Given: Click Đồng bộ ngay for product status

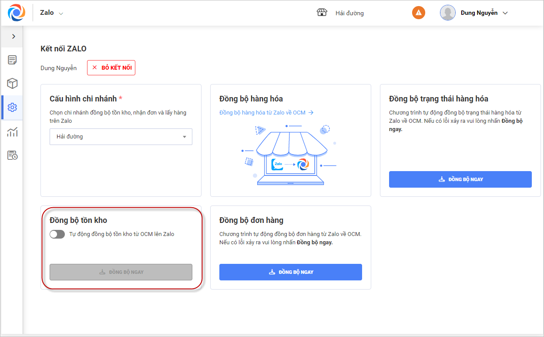Looking at the screenshot, I should click(460, 179).
